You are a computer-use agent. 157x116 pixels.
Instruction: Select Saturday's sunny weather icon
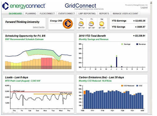102,24
